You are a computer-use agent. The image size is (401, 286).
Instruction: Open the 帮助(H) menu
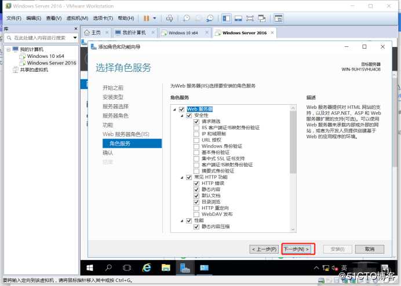point(126,18)
